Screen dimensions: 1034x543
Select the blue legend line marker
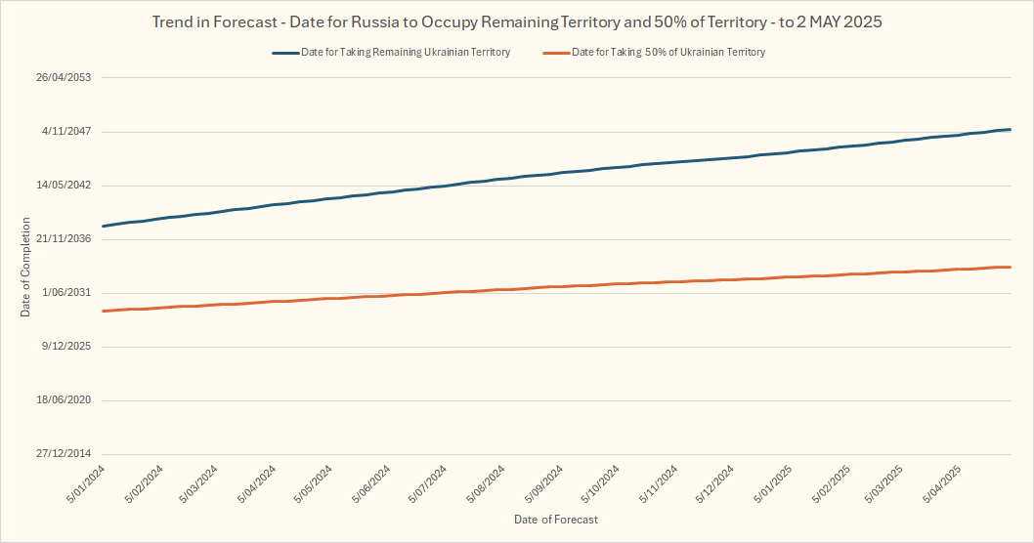point(284,53)
